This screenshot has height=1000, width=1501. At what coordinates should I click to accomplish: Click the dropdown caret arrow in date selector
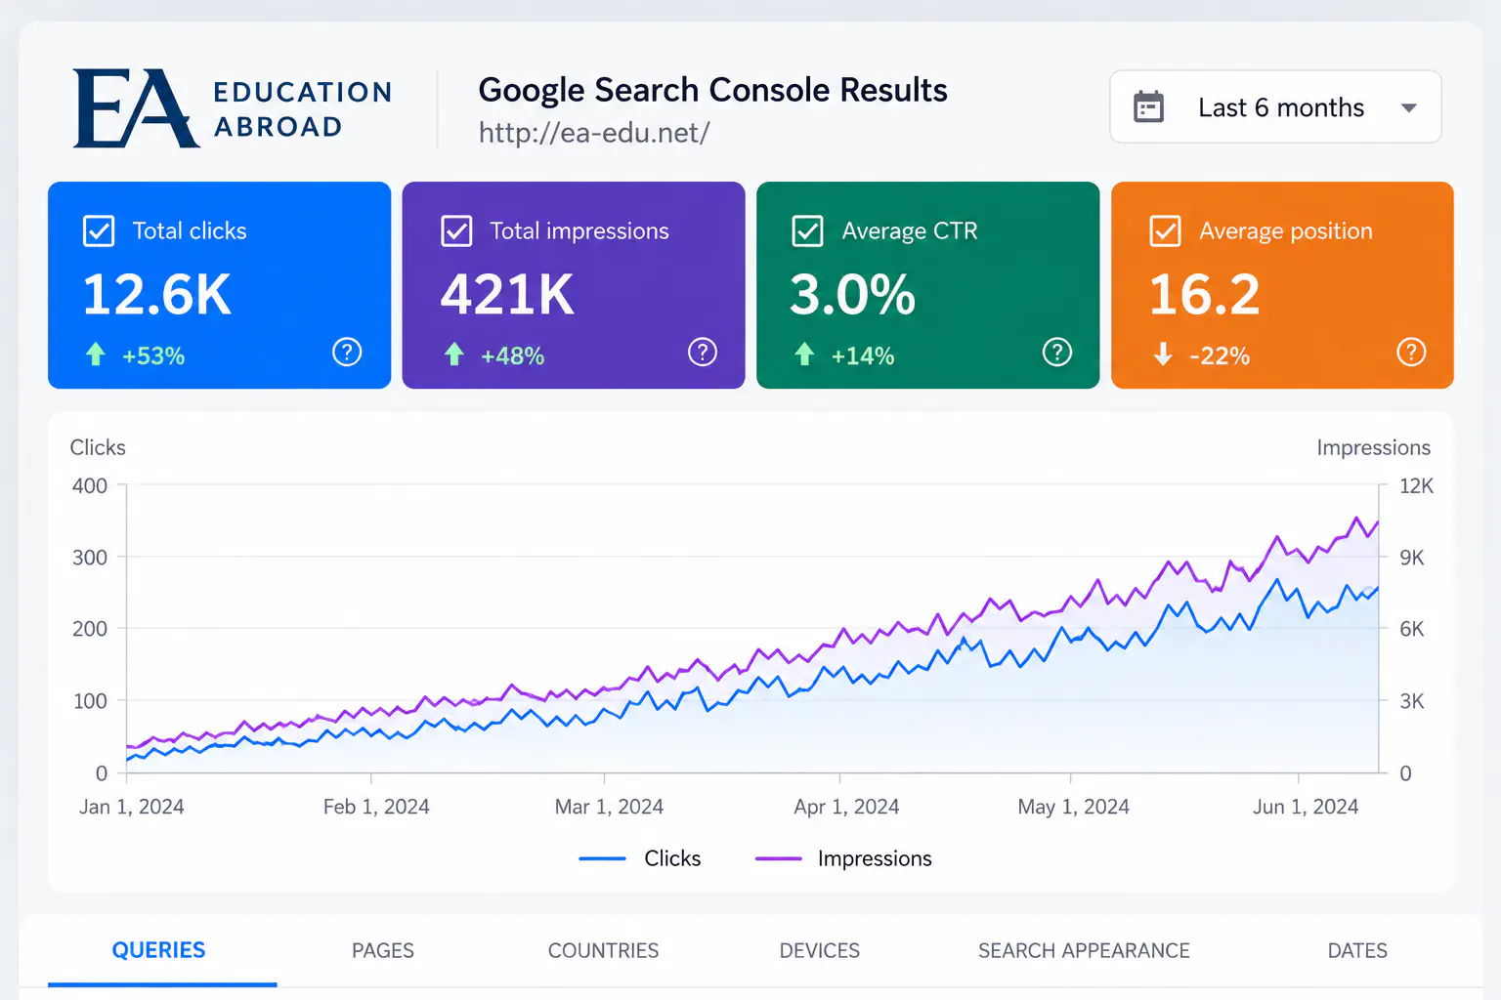[x=1409, y=107]
